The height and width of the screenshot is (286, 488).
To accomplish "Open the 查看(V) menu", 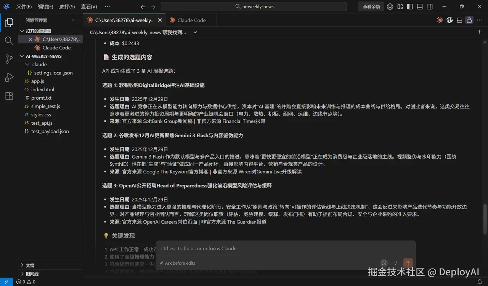I will click(x=89, y=6).
